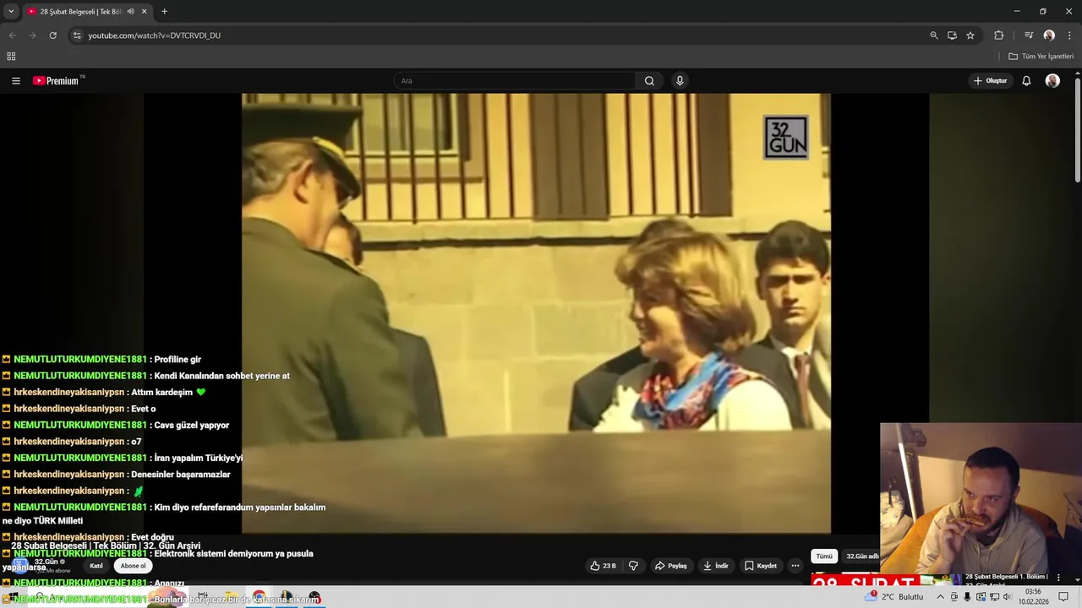Open the Chrome extensions puzzle icon

tap(998, 35)
